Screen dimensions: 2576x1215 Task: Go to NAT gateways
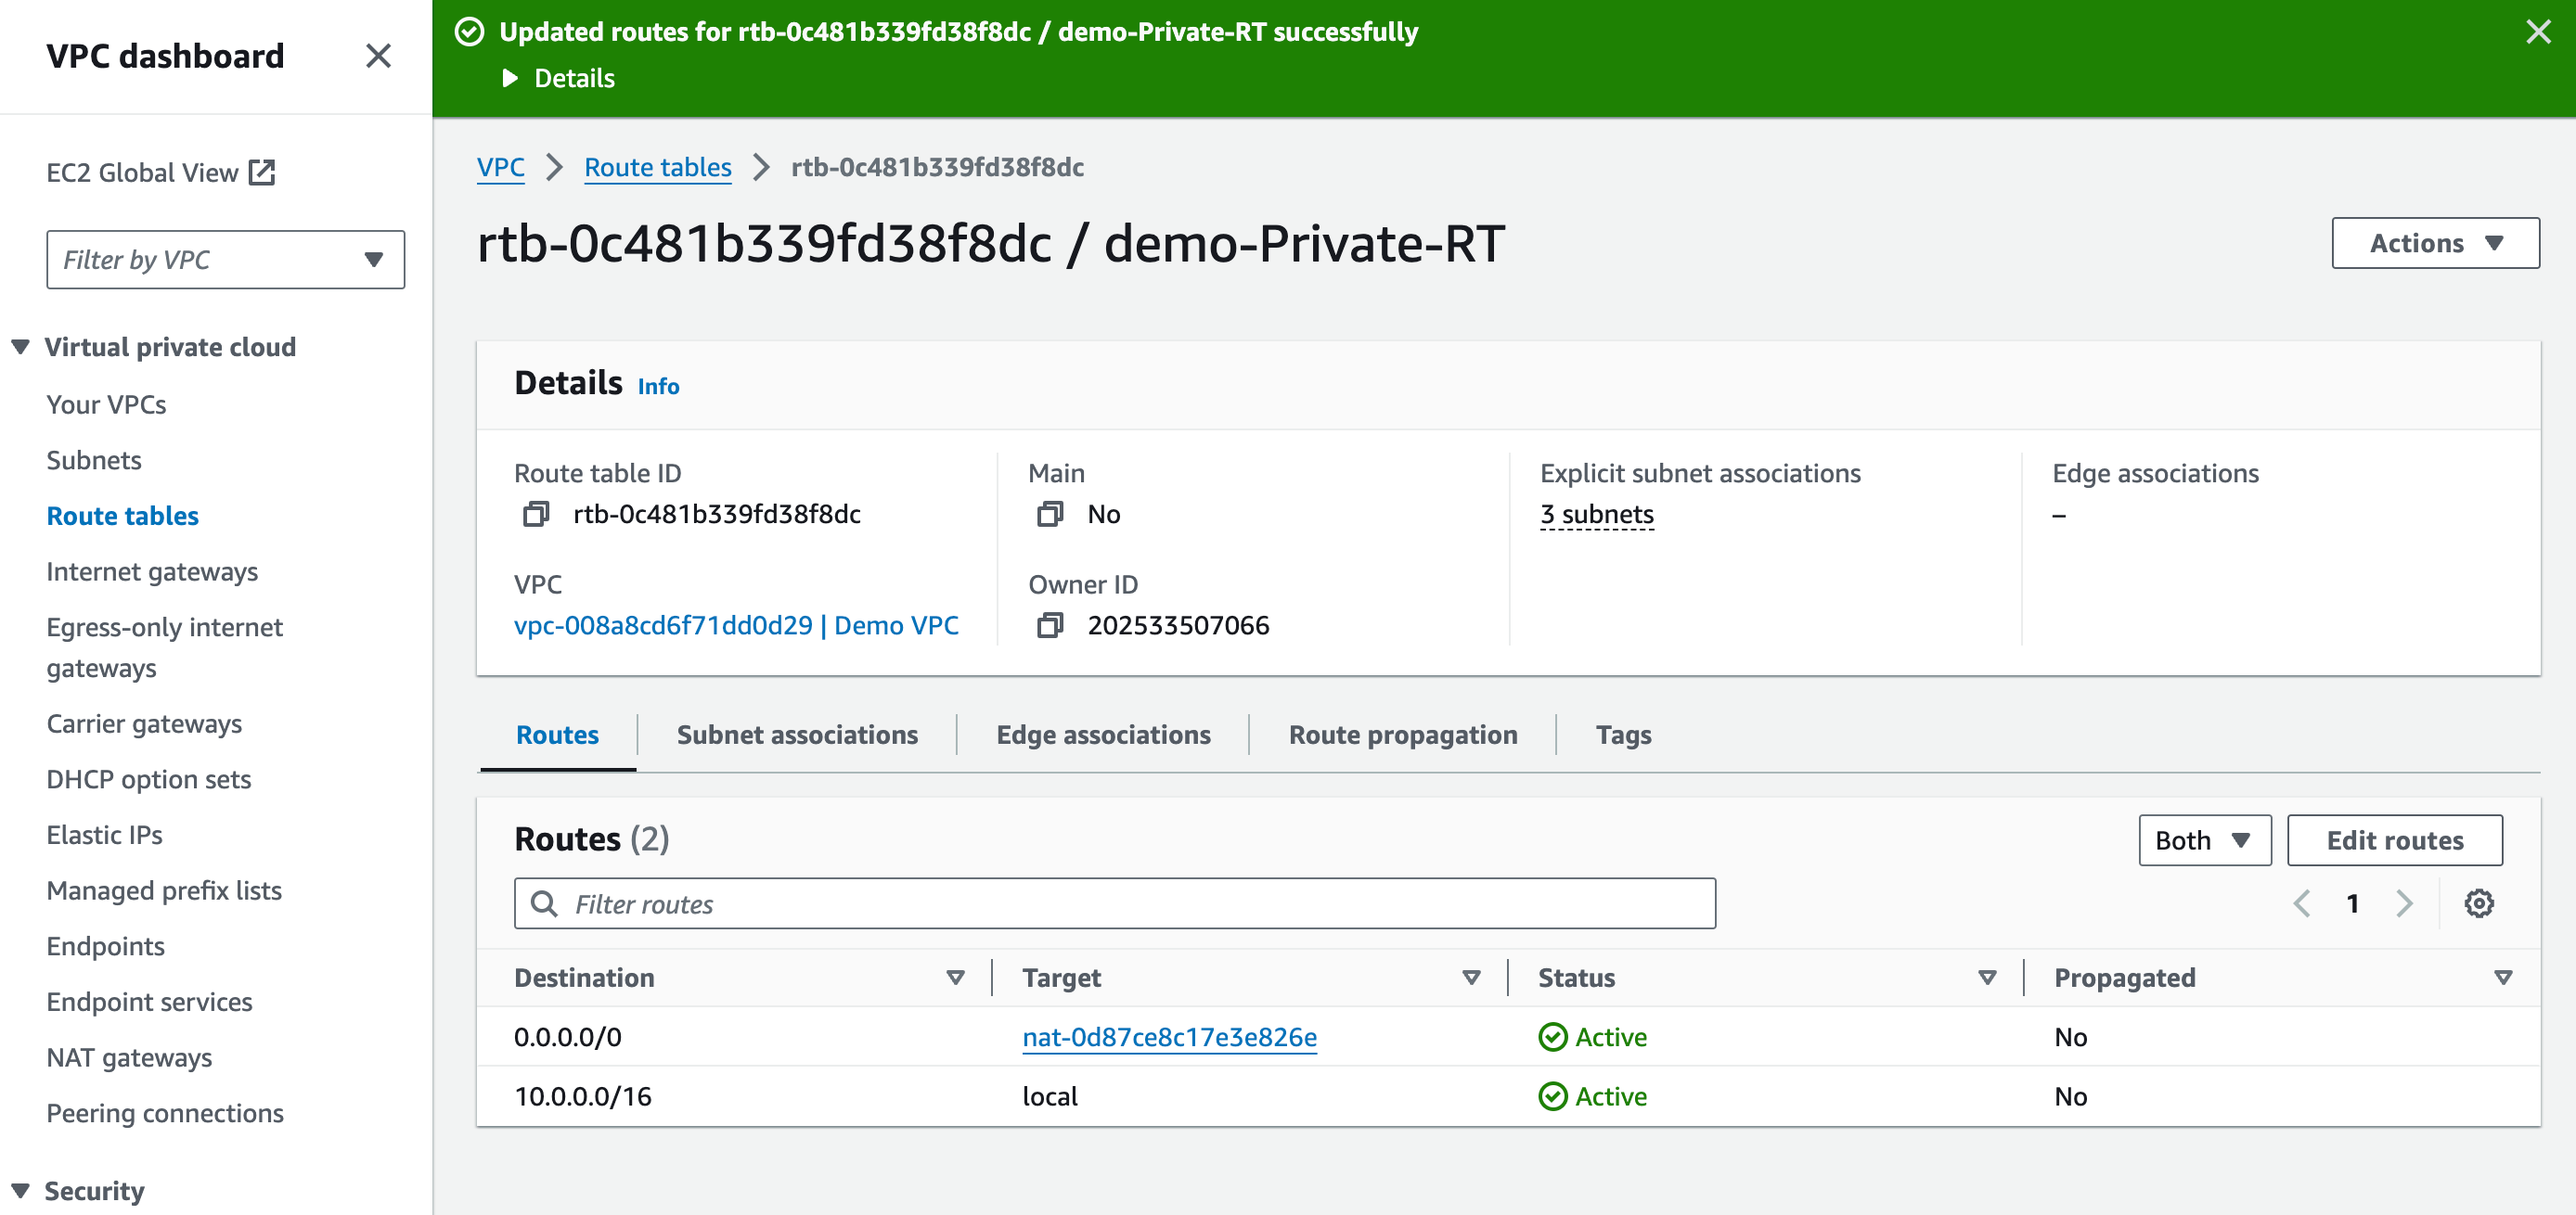tap(129, 1057)
